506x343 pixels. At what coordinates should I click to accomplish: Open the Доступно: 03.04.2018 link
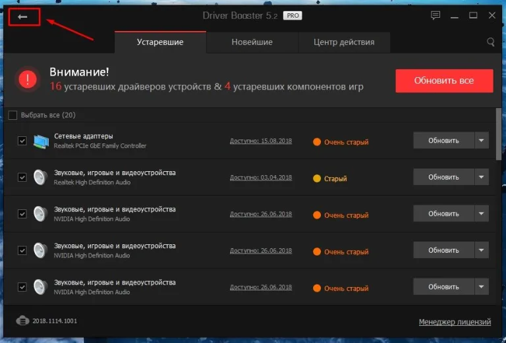point(261,177)
